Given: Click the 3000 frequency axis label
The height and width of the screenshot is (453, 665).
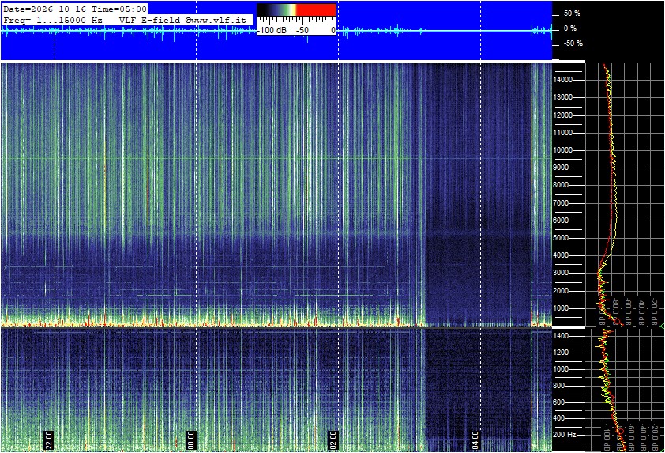Looking at the screenshot, I should point(561,273).
